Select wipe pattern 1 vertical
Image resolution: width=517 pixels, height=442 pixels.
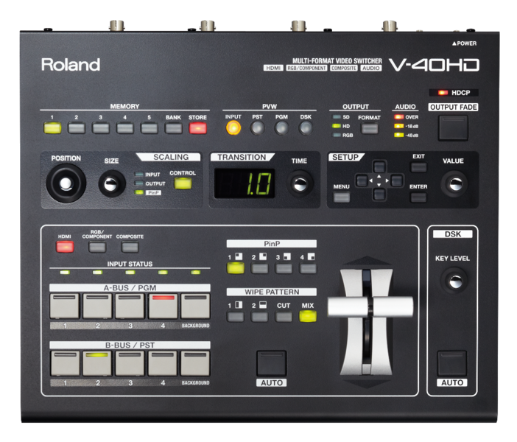tap(236, 316)
